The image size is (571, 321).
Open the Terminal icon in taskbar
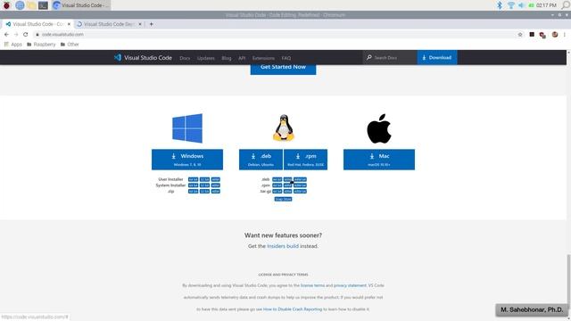coord(43,5)
